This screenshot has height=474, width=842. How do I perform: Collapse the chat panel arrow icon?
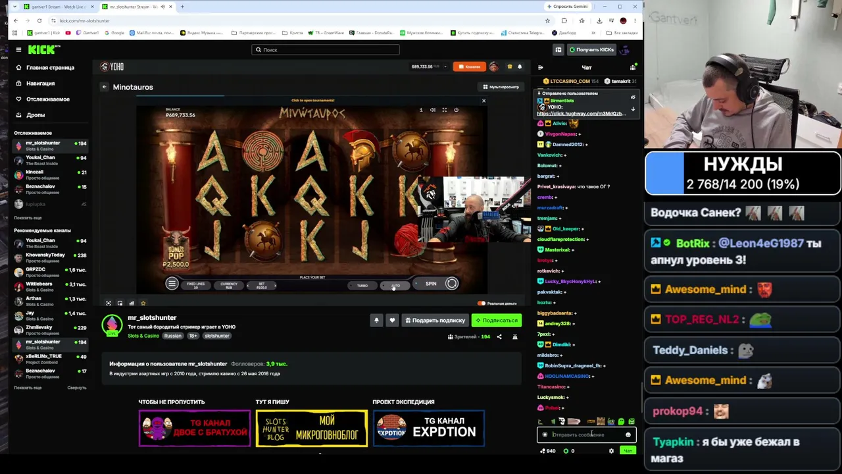(x=540, y=68)
